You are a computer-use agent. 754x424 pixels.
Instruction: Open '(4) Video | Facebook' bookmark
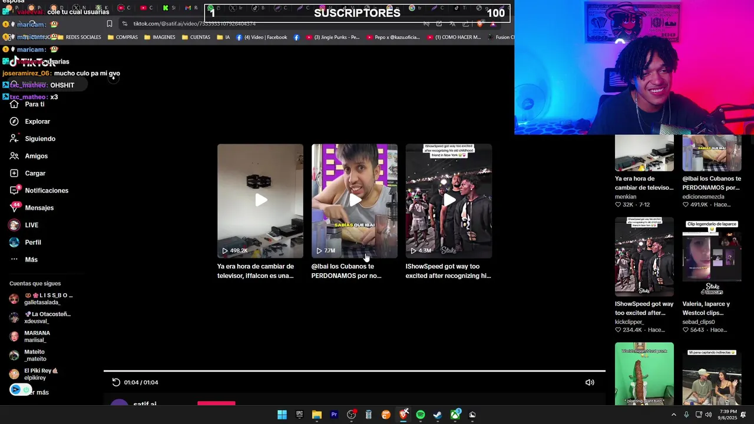click(262, 37)
